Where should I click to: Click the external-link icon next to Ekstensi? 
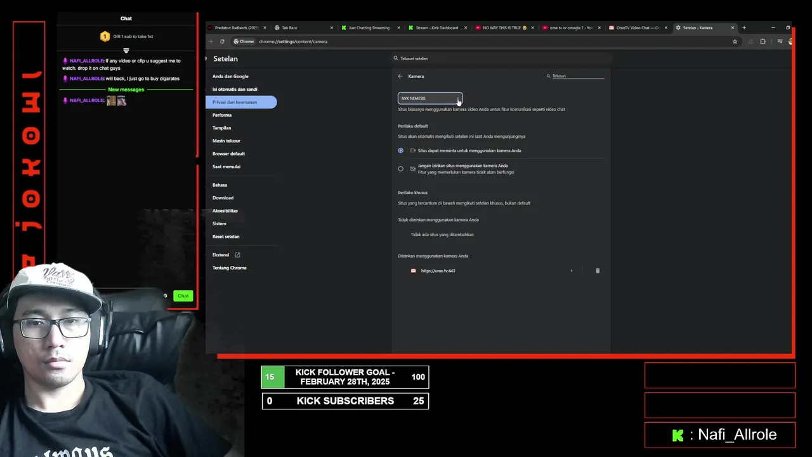[238, 255]
